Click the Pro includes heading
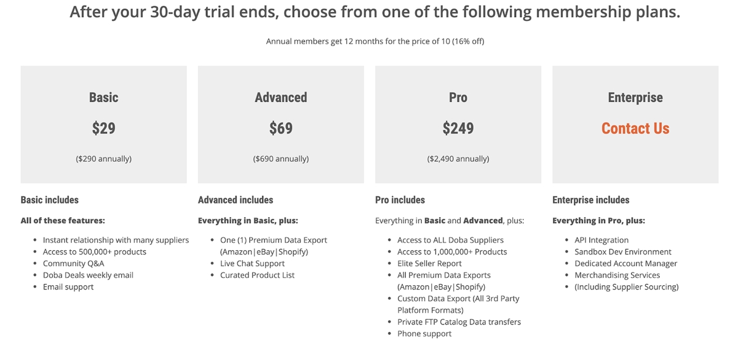 coord(400,200)
